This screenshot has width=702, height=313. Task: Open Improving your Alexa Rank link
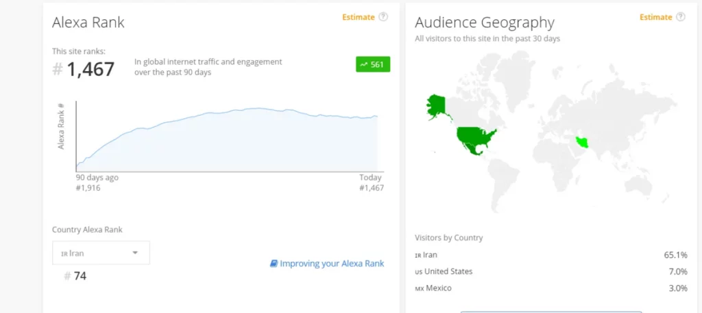(332, 263)
